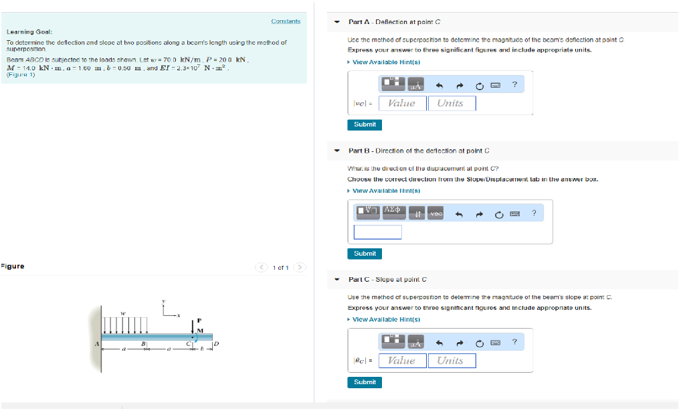Open the keyboard shortcuts icon in Part C toolbar
This screenshot has width=685, height=415.
tap(495, 343)
